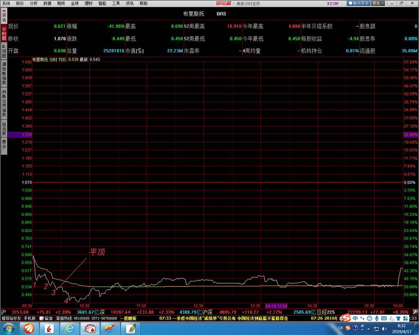The image size is (419, 335).
Task: Open the 资讯 menu in menu bar
Action: tap(130, 3)
